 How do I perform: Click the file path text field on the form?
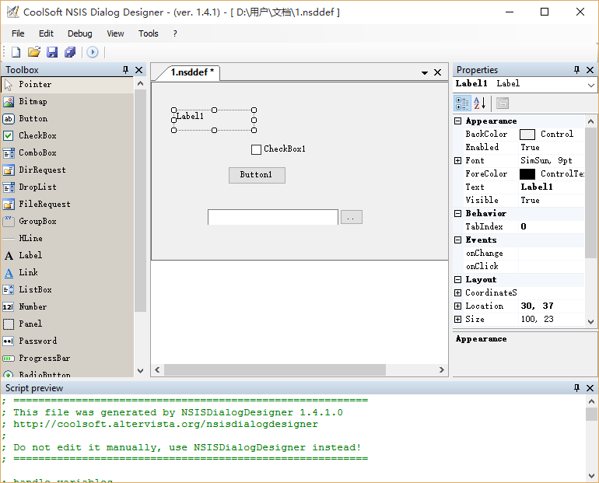272,217
